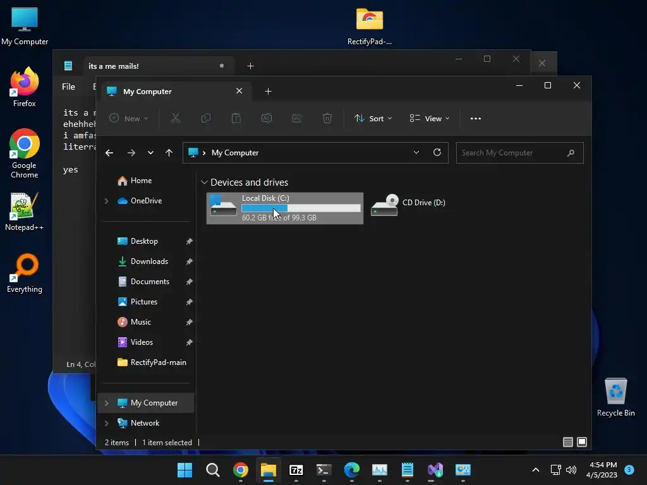Open the Recent locations chevron next to Forward

pyautogui.click(x=150, y=153)
